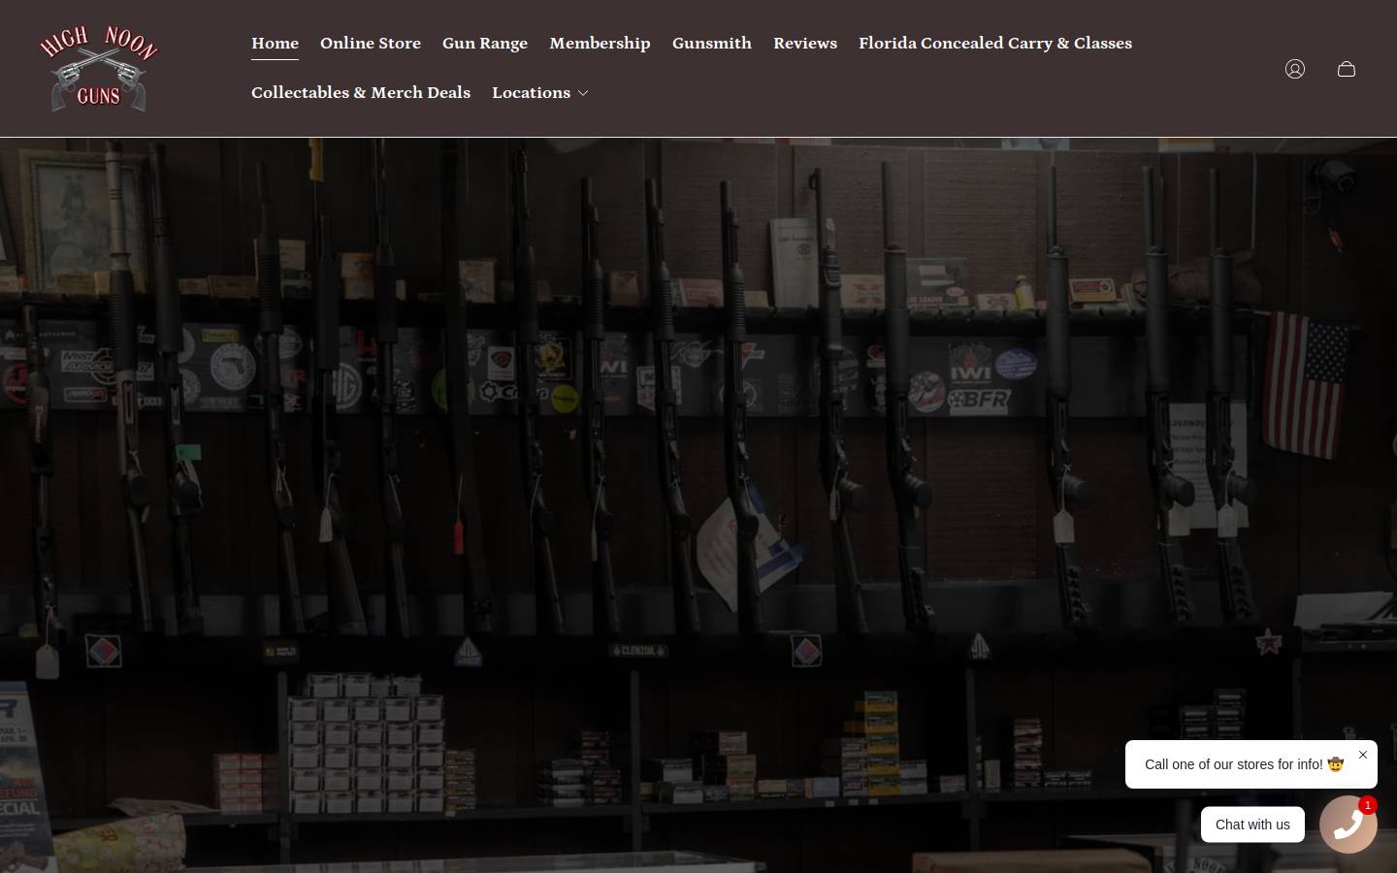The width and height of the screenshot is (1397, 873).
Task: Navigate to Gun Range
Action: pos(485,43)
